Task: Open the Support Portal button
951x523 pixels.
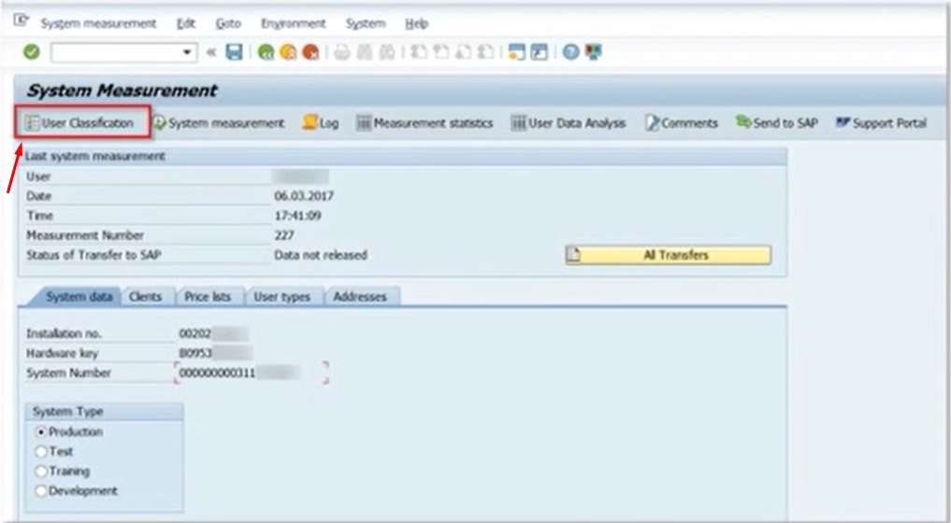Action: pyautogui.click(x=881, y=123)
